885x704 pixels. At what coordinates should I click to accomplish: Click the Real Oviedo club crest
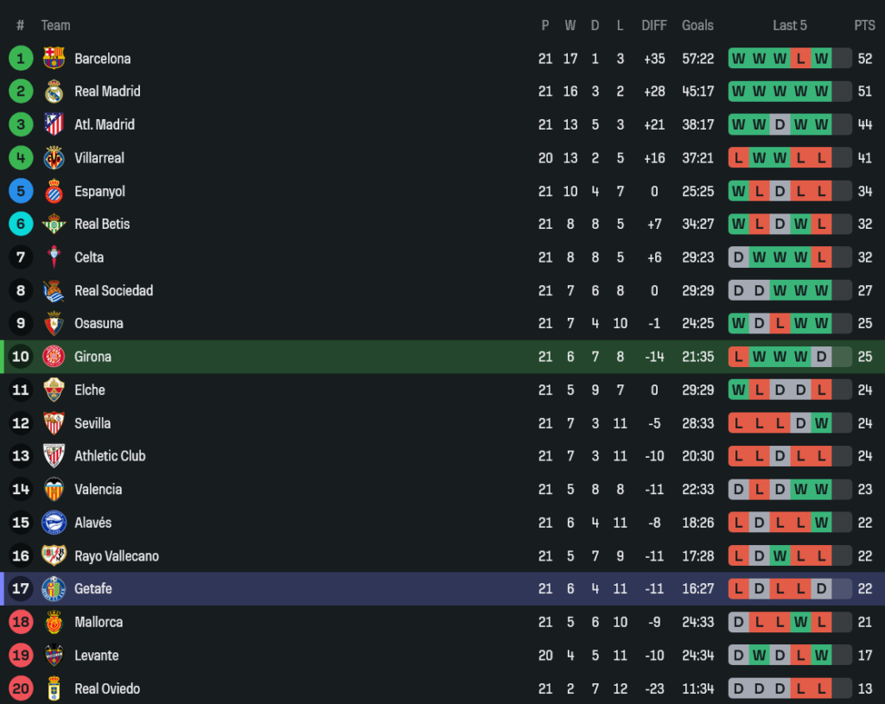click(x=54, y=688)
